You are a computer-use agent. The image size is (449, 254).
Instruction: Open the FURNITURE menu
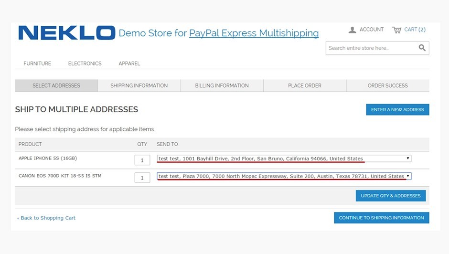pyautogui.click(x=37, y=63)
